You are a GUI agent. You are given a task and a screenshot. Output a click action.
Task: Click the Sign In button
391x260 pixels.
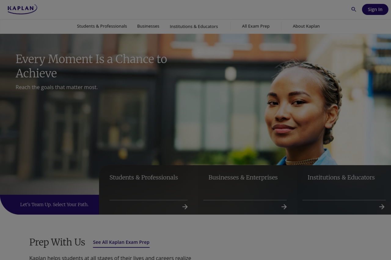tap(375, 9)
